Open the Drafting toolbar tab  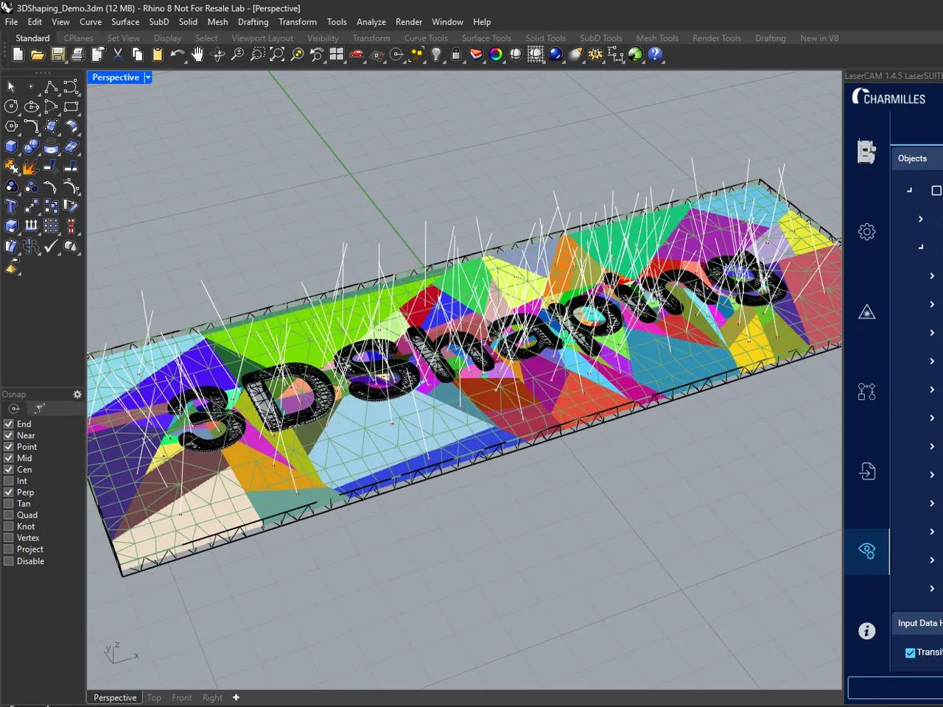pos(771,38)
